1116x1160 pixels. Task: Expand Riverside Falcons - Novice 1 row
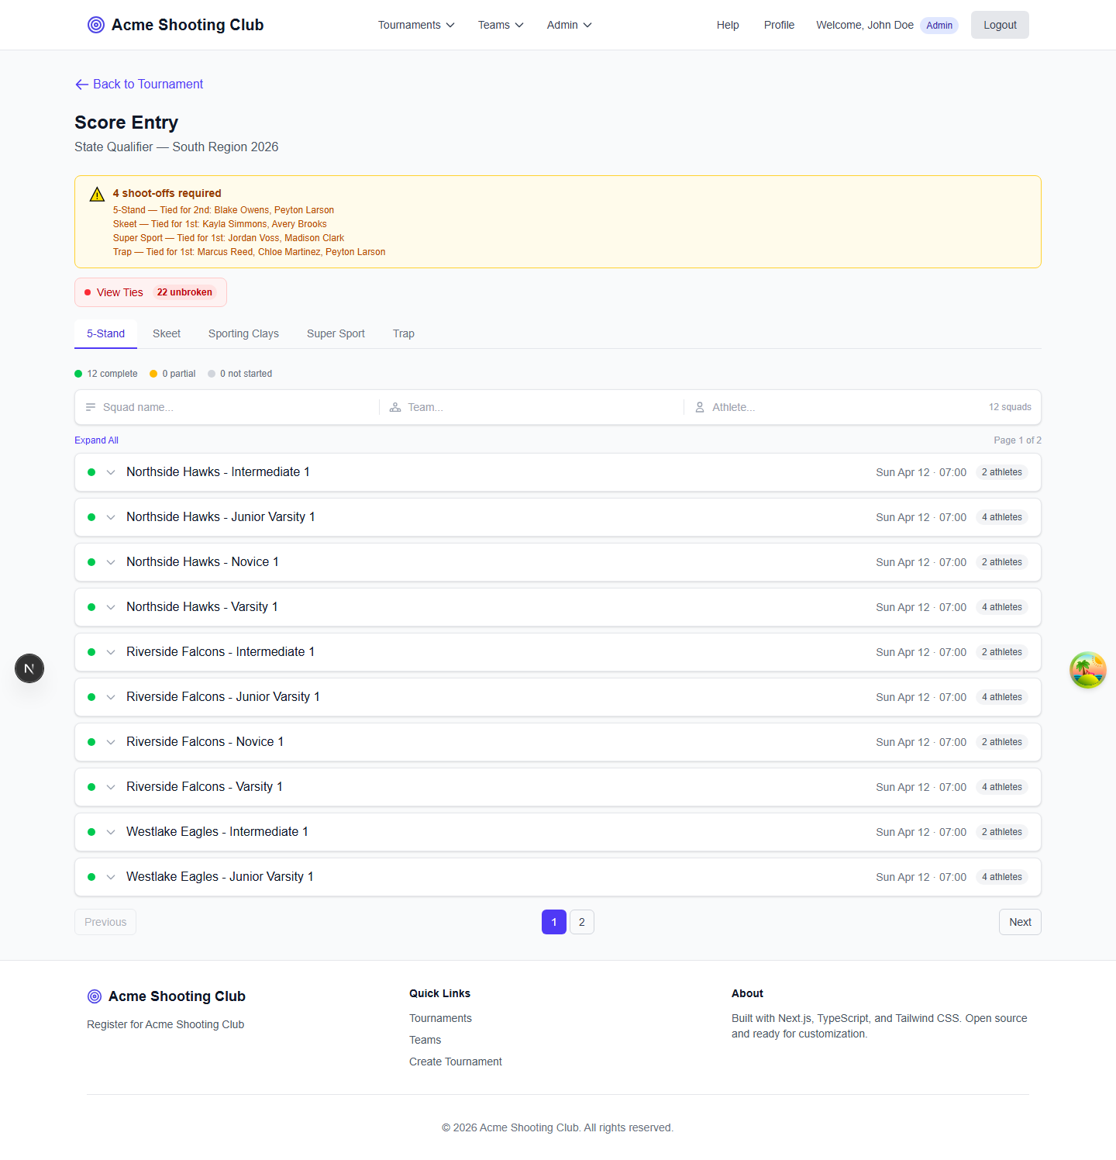pyautogui.click(x=111, y=742)
